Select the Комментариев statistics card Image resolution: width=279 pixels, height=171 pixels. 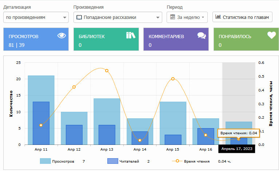point(176,40)
